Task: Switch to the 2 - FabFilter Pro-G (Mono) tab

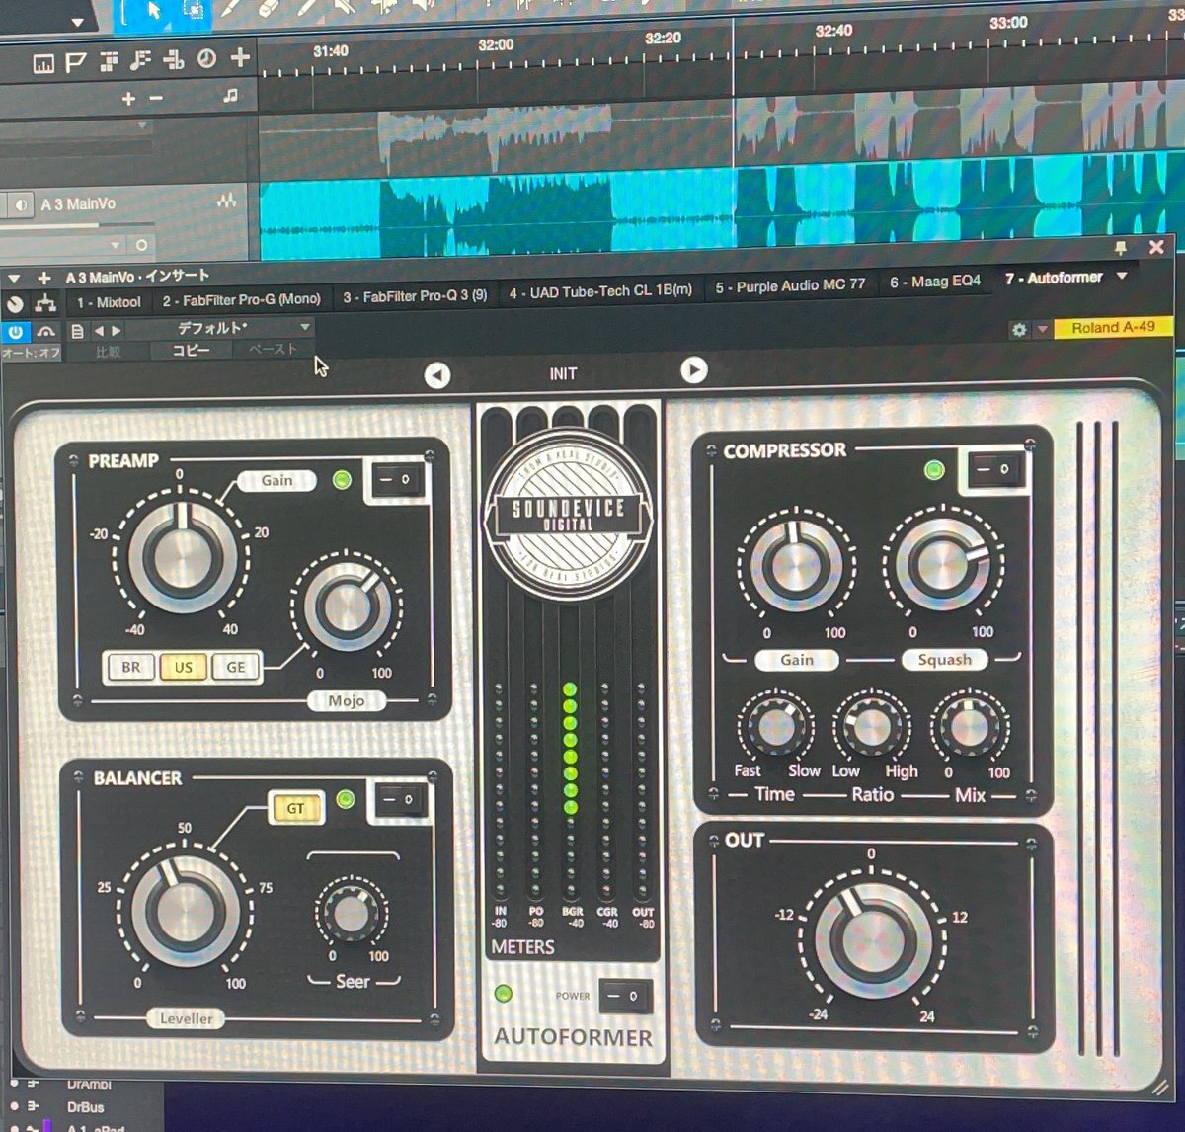Action: [241, 299]
